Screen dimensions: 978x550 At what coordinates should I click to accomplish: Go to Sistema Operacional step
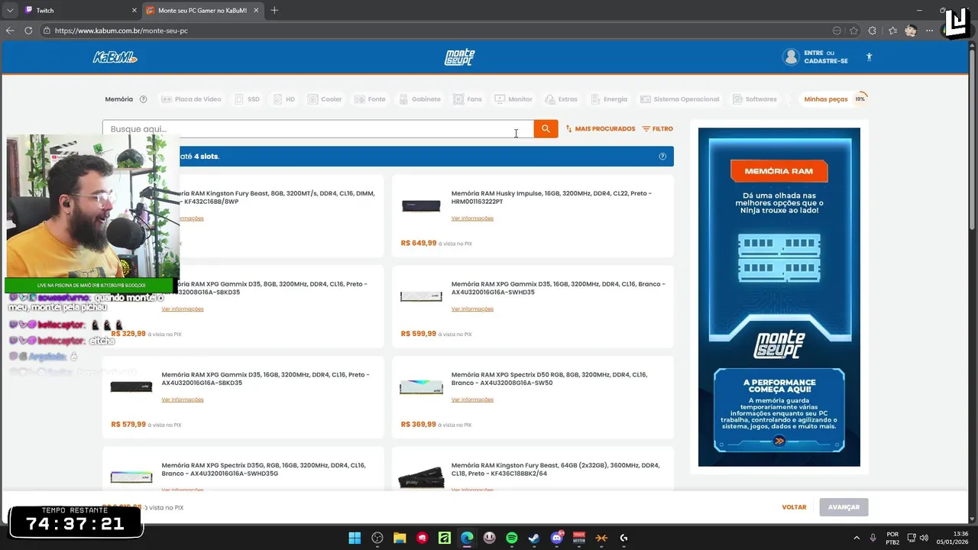point(680,99)
